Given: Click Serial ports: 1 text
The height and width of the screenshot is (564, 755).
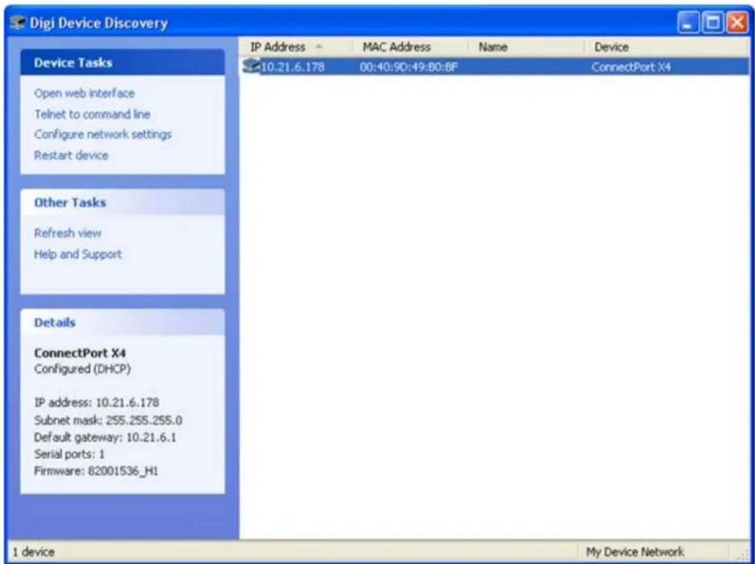Looking at the screenshot, I should coord(69,454).
